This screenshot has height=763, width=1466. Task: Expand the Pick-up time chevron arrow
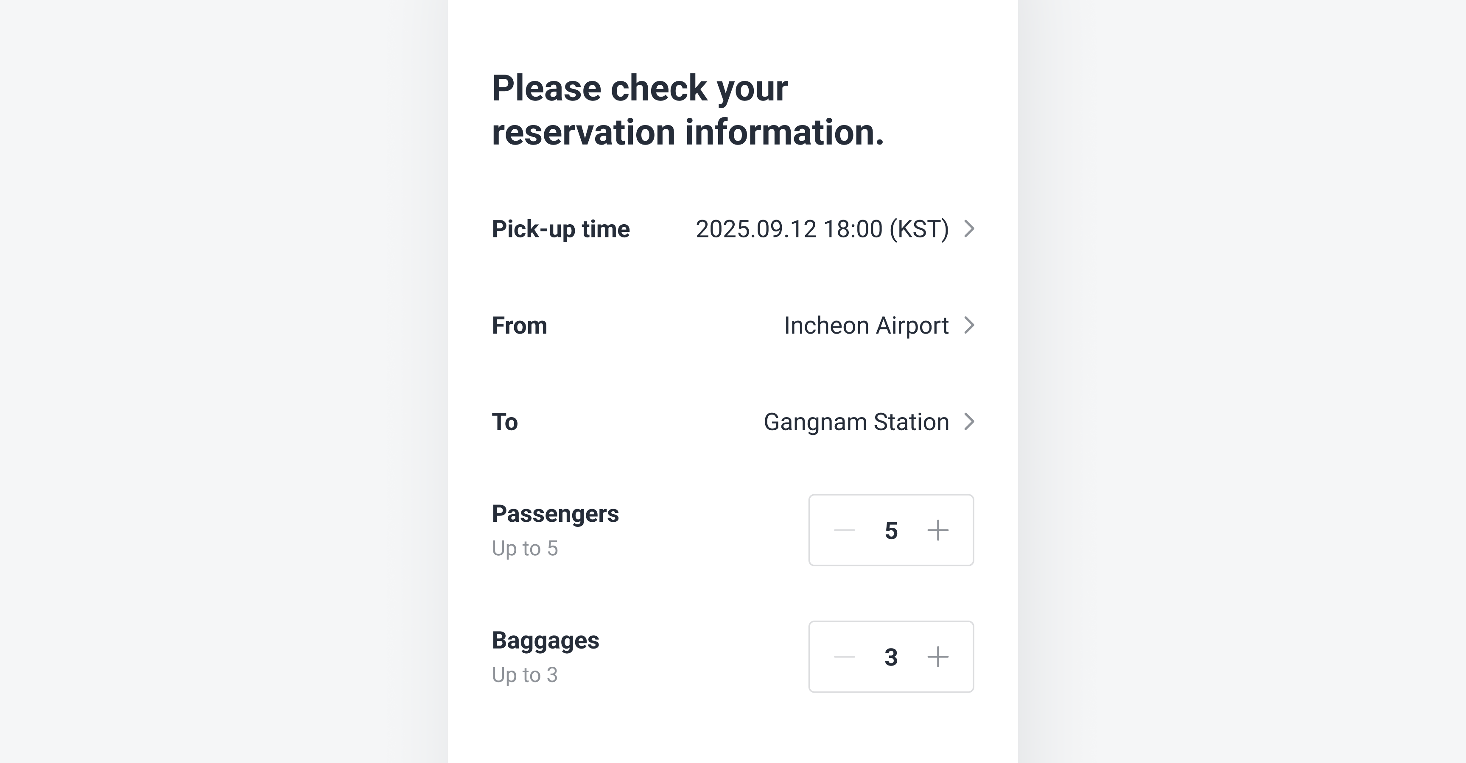[969, 228]
